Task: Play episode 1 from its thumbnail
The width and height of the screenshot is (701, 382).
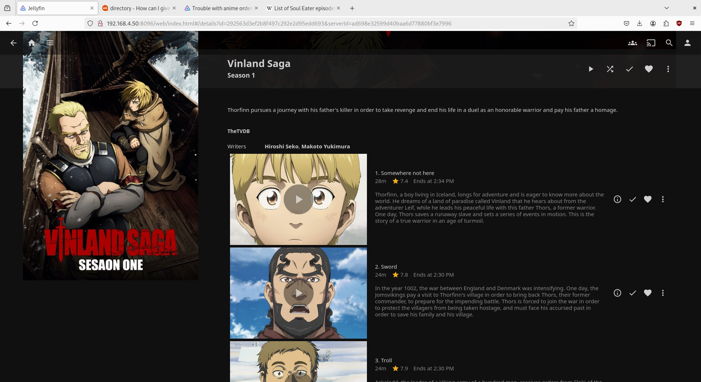Action: tap(298, 199)
